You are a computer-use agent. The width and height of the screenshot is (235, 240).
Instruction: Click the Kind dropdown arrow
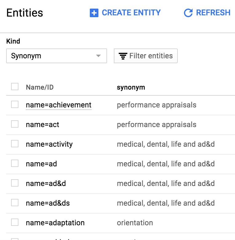coord(98,56)
